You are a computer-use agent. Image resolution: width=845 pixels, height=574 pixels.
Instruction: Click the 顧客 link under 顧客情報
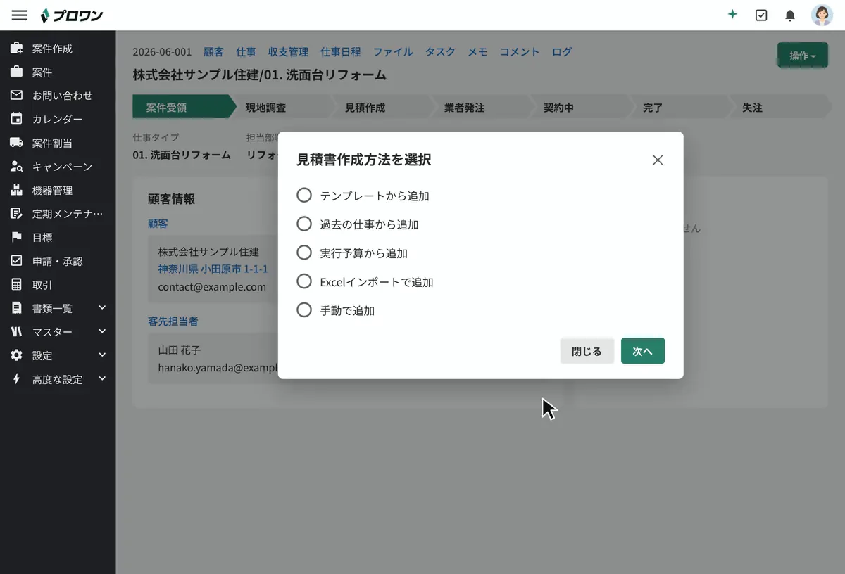(158, 224)
